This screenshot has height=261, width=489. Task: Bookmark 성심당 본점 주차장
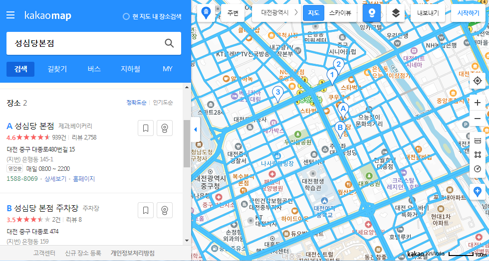[146, 210]
